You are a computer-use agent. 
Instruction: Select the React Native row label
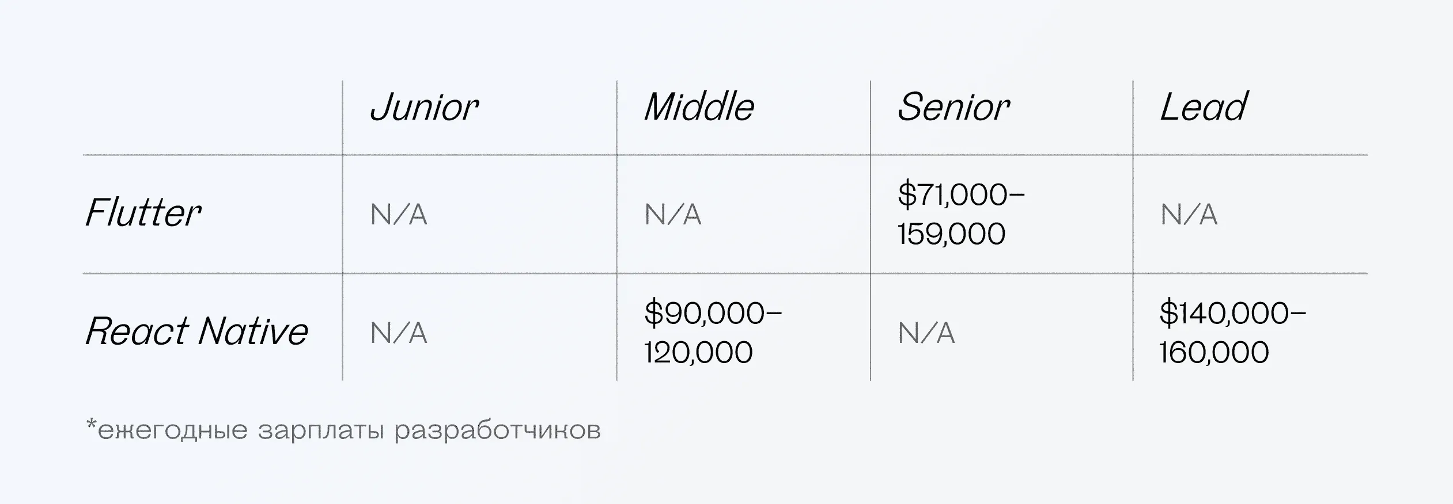(197, 332)
